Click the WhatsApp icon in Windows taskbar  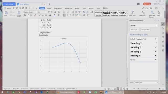(x=96, y=92)
